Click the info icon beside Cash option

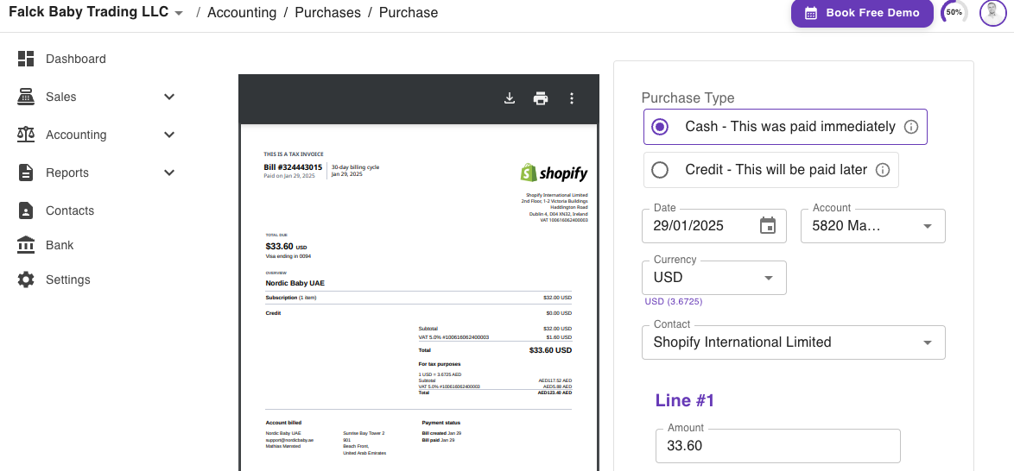coord(910,127)
